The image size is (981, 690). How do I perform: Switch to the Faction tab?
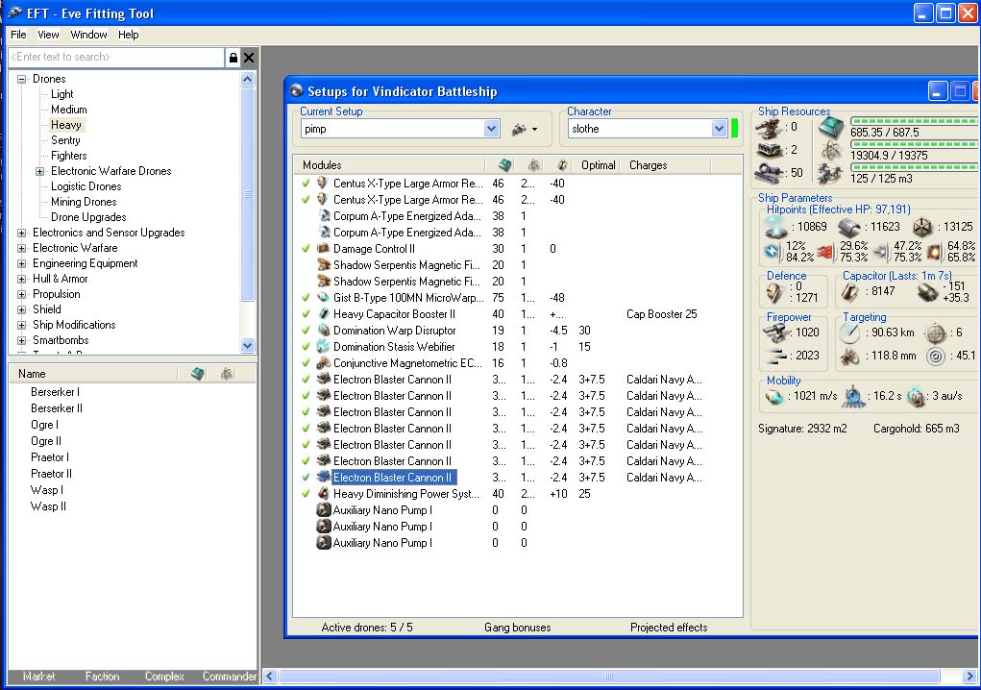pyautogui.click(x=102, y=677)
